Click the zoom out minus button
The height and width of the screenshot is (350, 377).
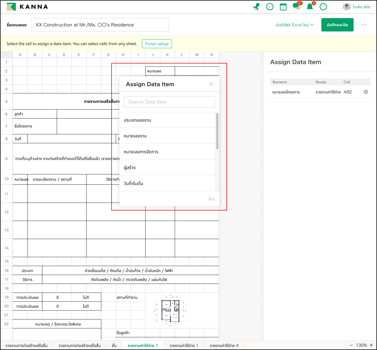(x=351, y=345)
